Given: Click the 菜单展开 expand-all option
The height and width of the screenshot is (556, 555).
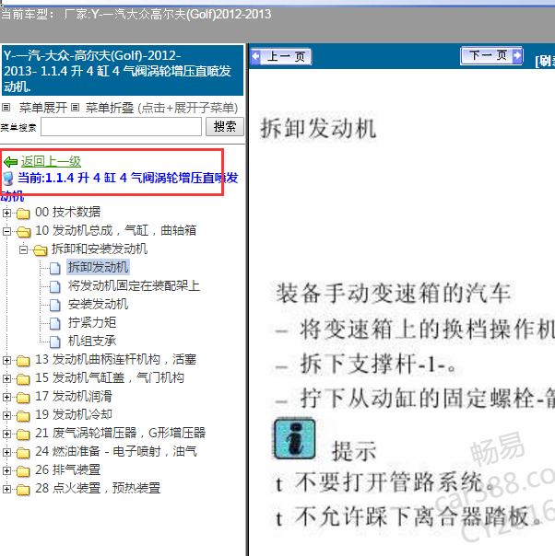Looking at the screenshot, I should [42, 108].
